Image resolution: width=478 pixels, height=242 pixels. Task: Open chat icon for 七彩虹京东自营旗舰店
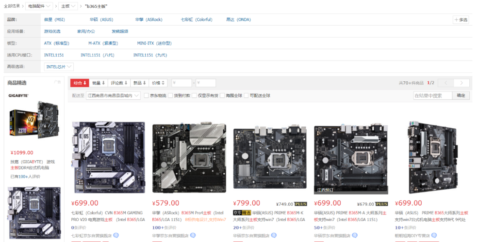pyautogui.click(x=116, y=235)
